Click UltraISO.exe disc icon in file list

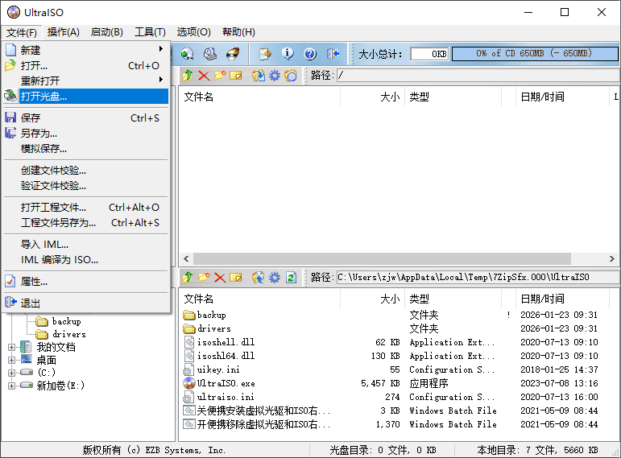[x=189, y=383]
